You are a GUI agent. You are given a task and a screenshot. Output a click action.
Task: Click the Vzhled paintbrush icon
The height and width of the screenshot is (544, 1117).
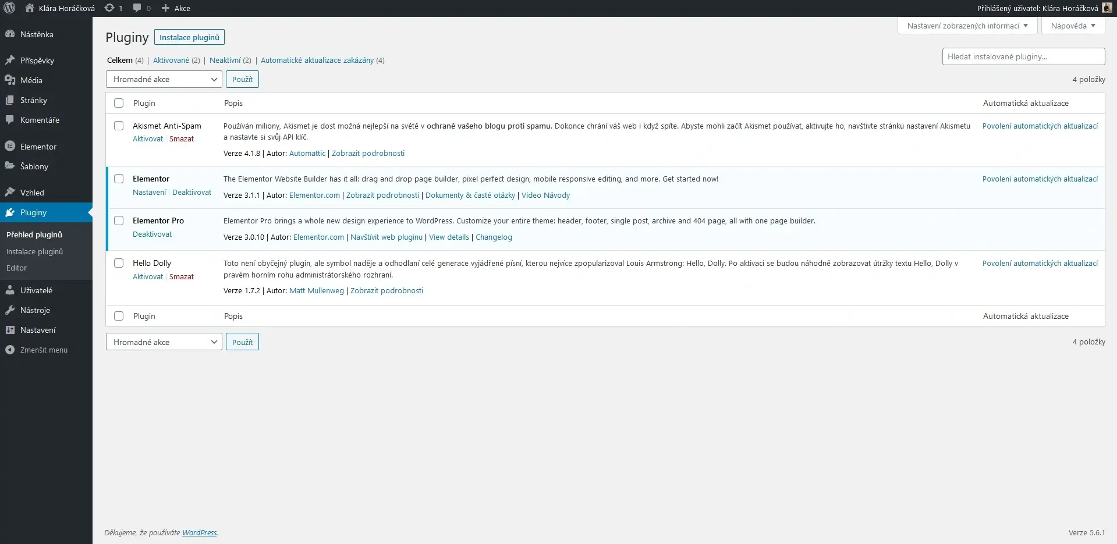(x=10, y=192)
